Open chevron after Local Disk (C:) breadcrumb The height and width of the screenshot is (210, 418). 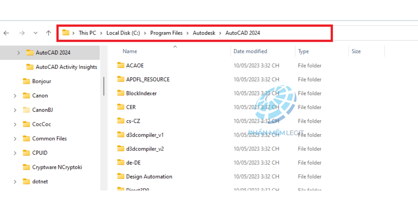coord(145,33)
